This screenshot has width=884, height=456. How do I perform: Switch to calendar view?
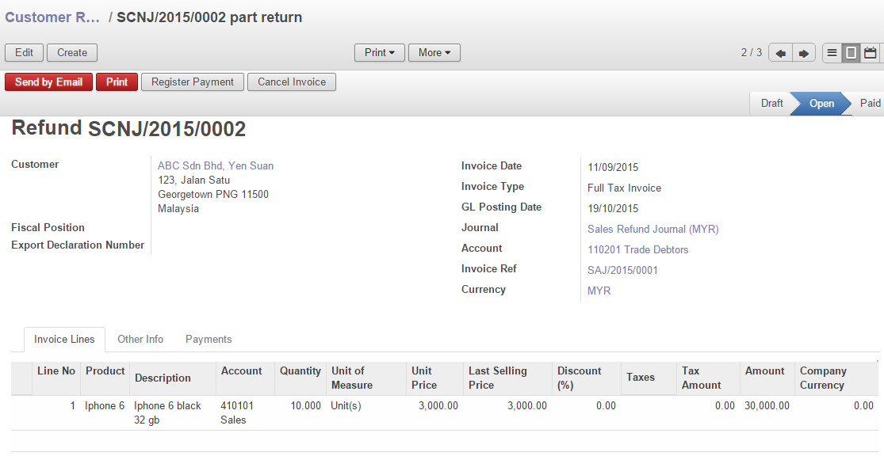(871, 52)
